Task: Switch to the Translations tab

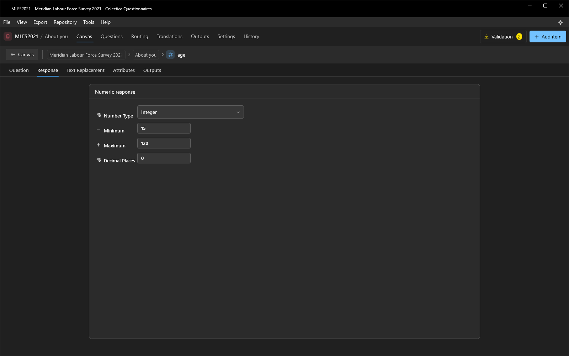Action: (170, 36)
